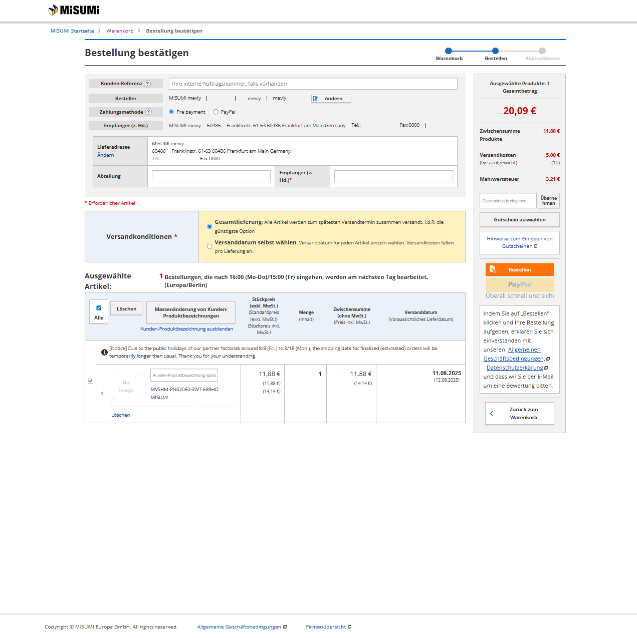The width and height of the screenshot is (637, 638).
Task: Click the shipping date 11.08.2025
Action: pyautogui.click(x=447, y=373)
